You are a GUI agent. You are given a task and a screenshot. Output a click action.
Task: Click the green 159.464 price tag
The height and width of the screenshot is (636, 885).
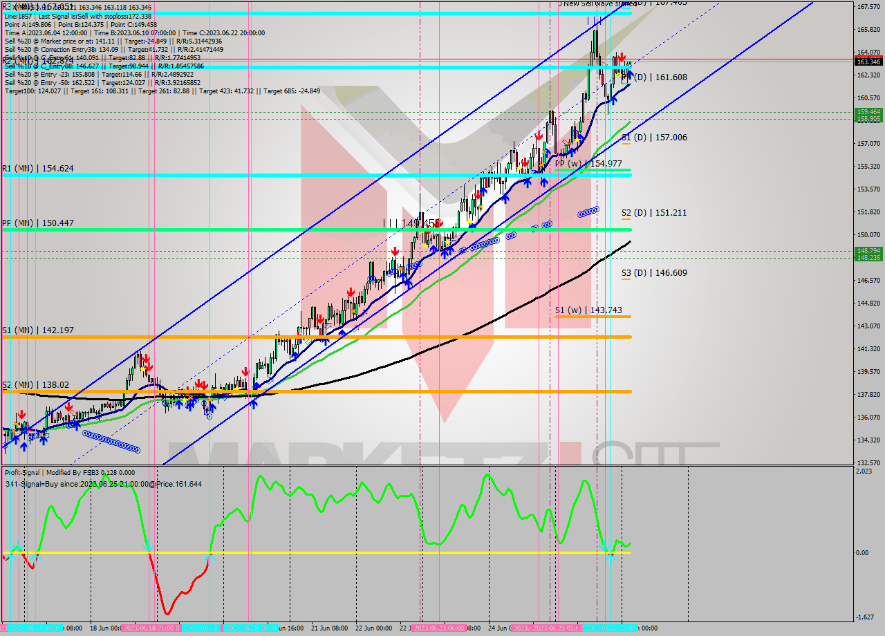point(868,111)
